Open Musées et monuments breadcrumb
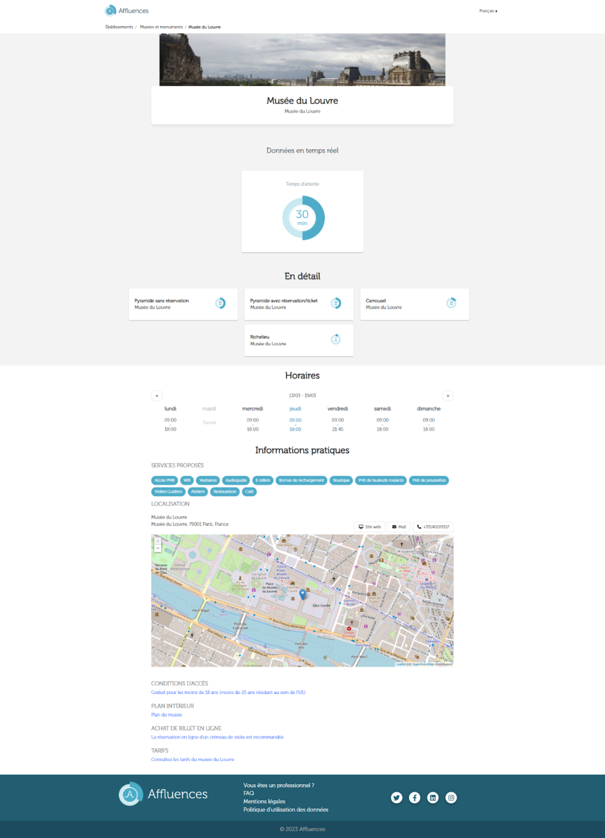The height and width of the screenshot is (838, 605). coord(161,27)
